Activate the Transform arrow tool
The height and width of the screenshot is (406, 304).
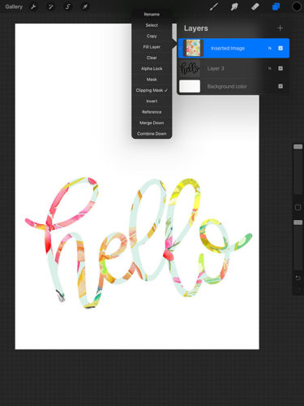85,6
